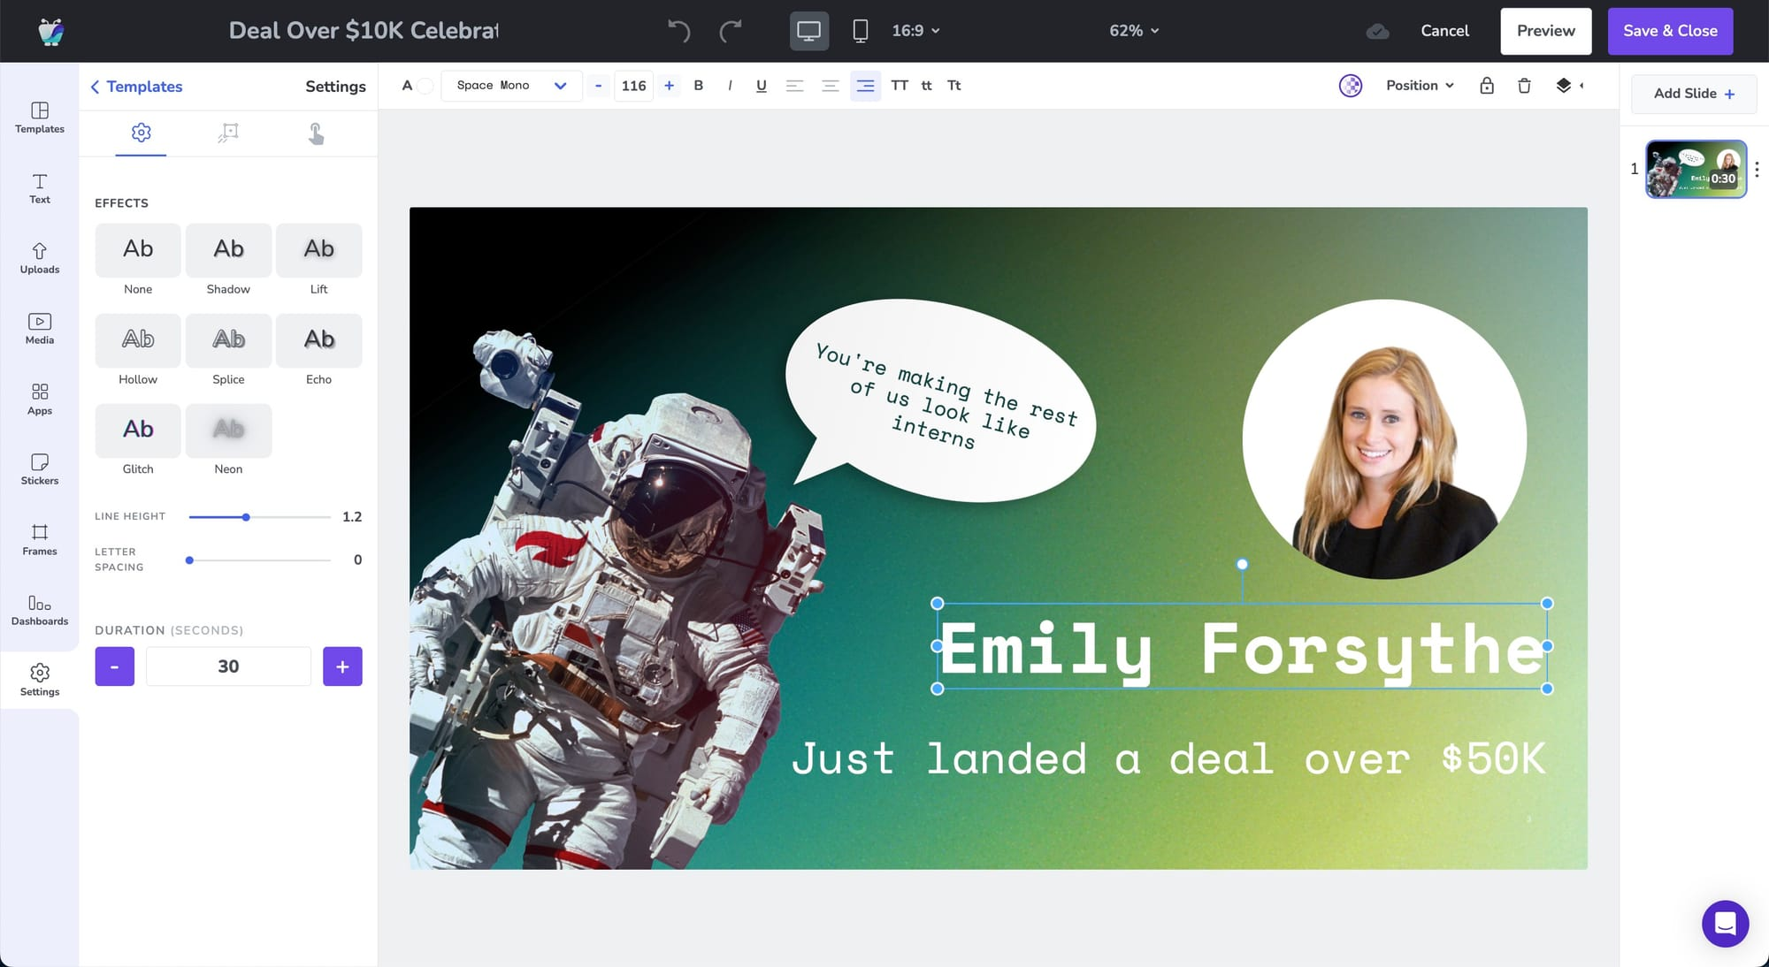Image resolution: width=1769 pixels, height=967 pixels.
Task: Open the Space Mono font dropdown
Action: coord(511,86)
